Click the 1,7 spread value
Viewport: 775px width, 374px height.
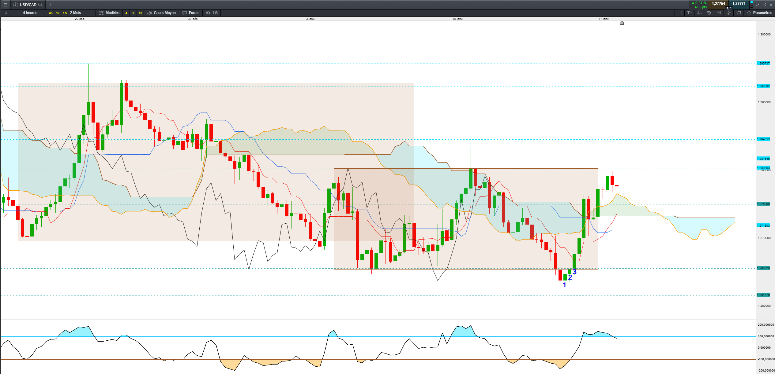coord(729,8)
